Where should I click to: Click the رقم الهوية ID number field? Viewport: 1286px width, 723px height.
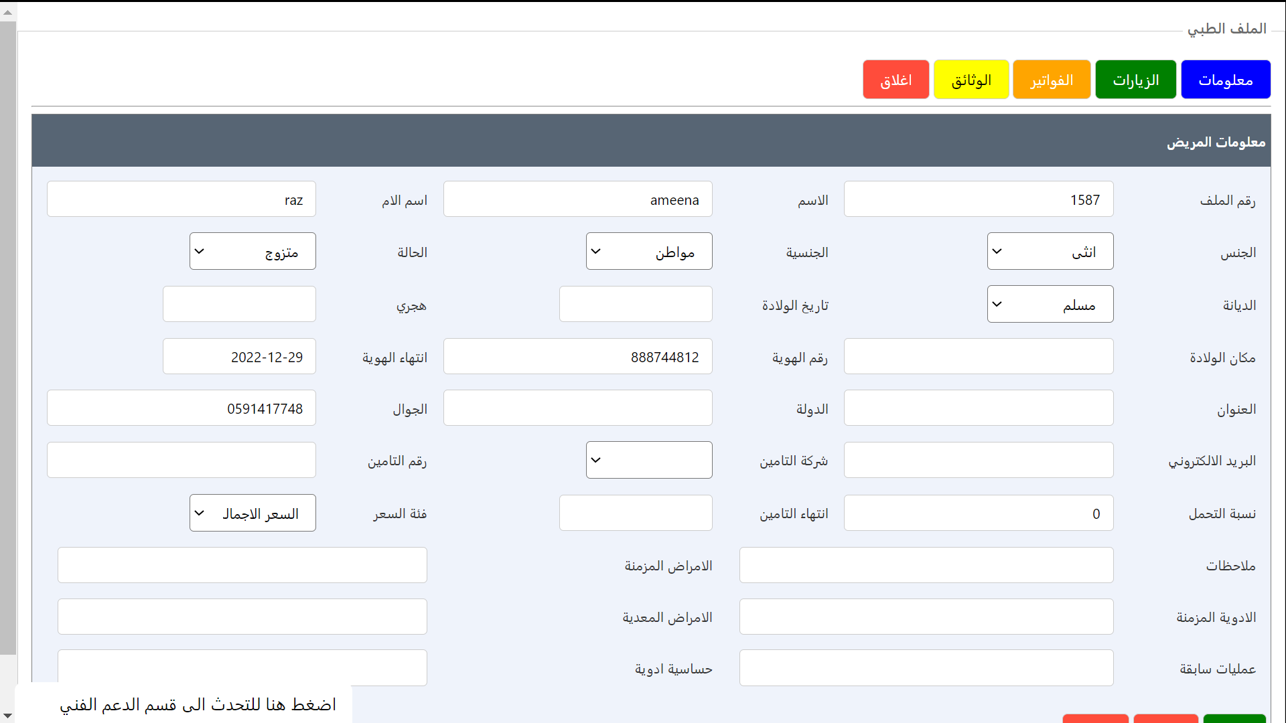[577, 357]
